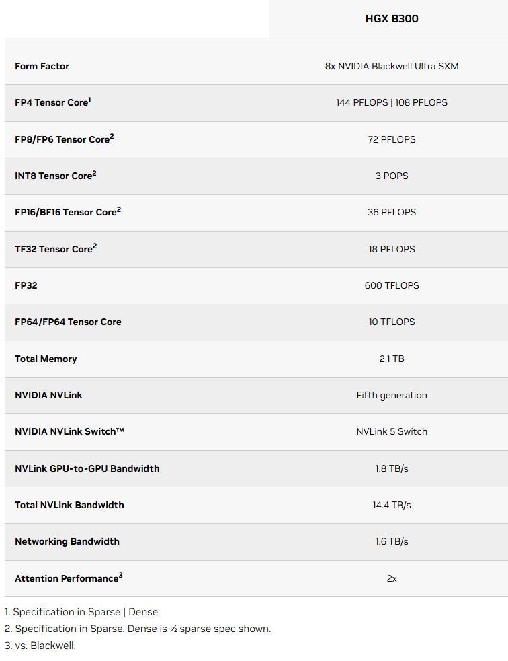Select the 3 POPS value
The width and height of the screenshot is (508, 661).
392,176
